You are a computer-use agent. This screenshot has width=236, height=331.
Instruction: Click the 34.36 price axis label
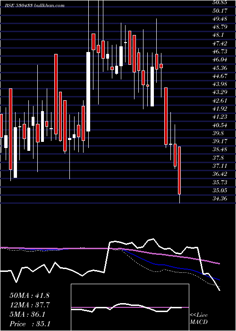coord(220,199)
